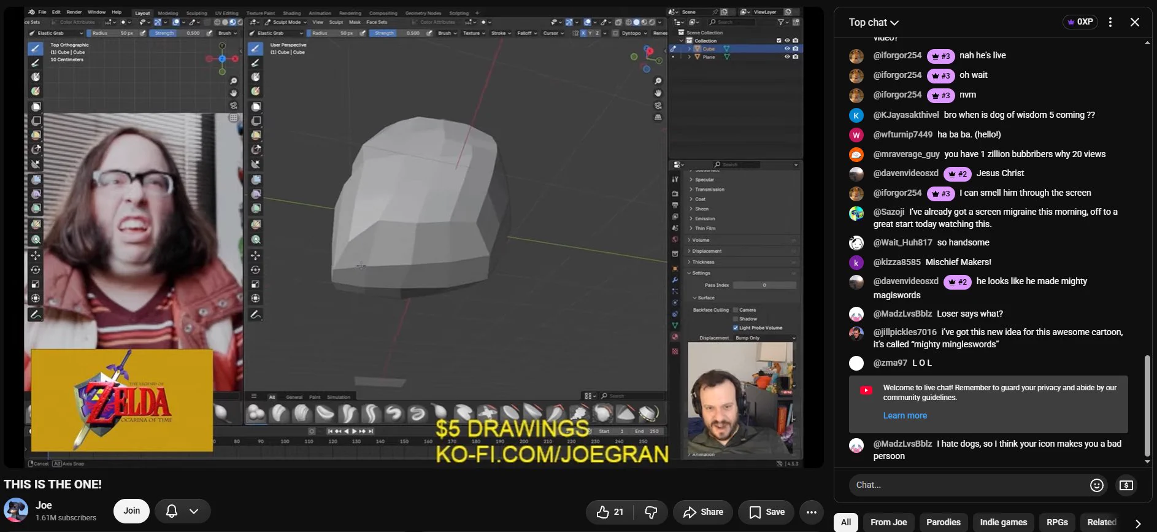Click the hand pan icon in Blender viewport

click(658, 93)
